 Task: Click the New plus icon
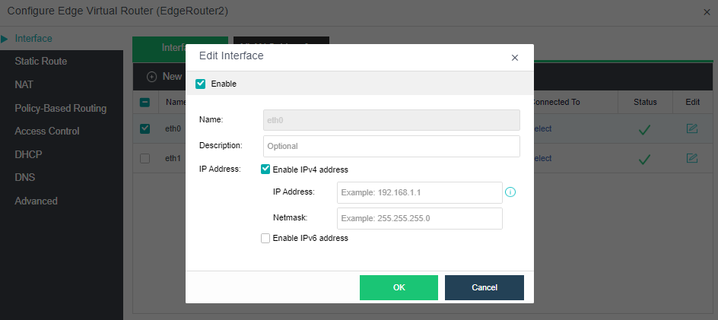[151, 77]
